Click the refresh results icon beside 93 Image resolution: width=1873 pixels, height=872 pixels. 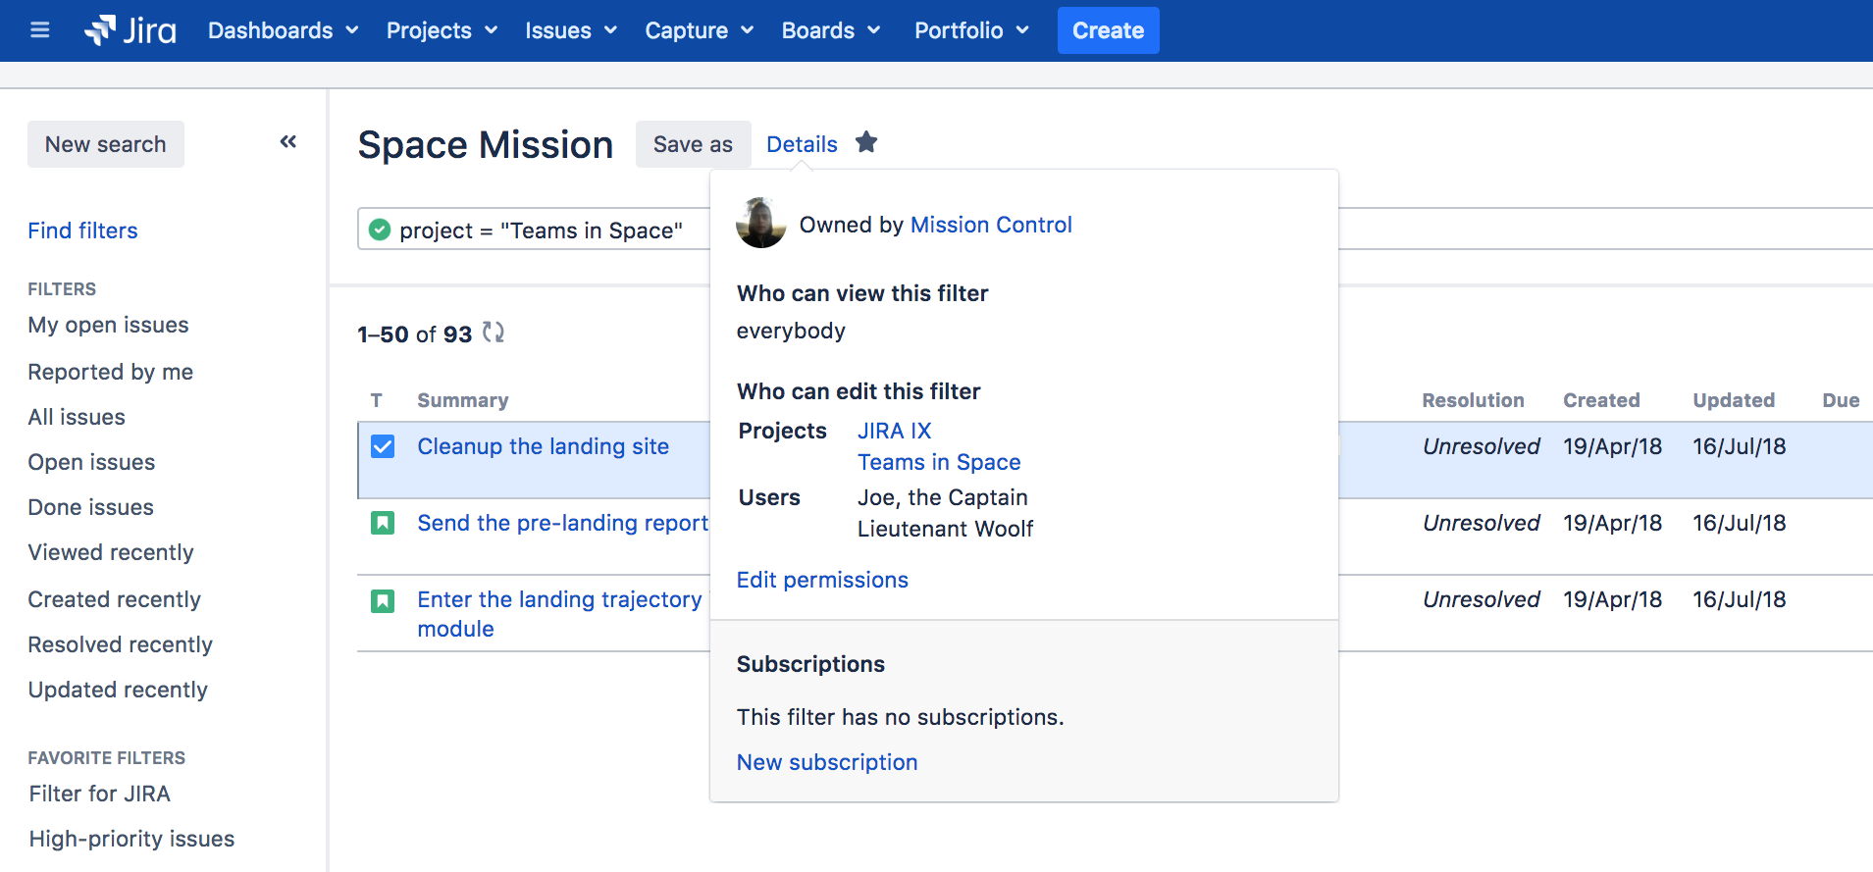click(x=494, y=333)
